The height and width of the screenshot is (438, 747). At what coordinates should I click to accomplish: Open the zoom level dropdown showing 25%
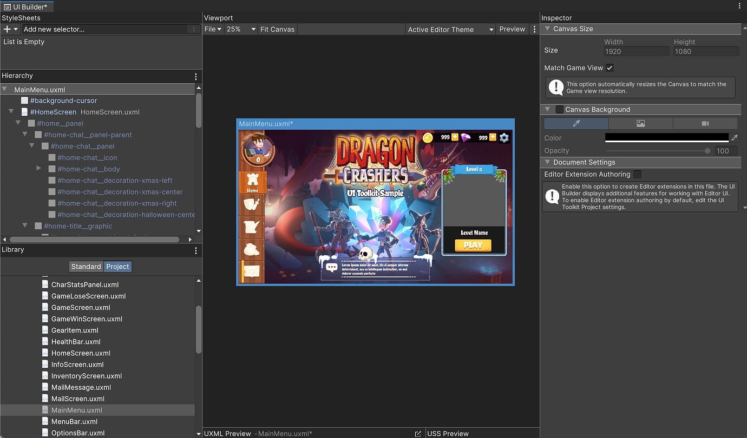[x=240, y=29]
